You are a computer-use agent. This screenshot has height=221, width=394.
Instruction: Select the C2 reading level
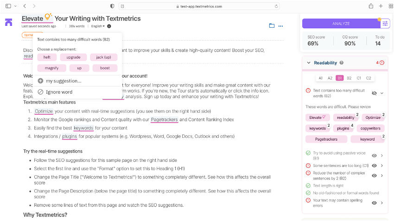click(x=369, y=78)
